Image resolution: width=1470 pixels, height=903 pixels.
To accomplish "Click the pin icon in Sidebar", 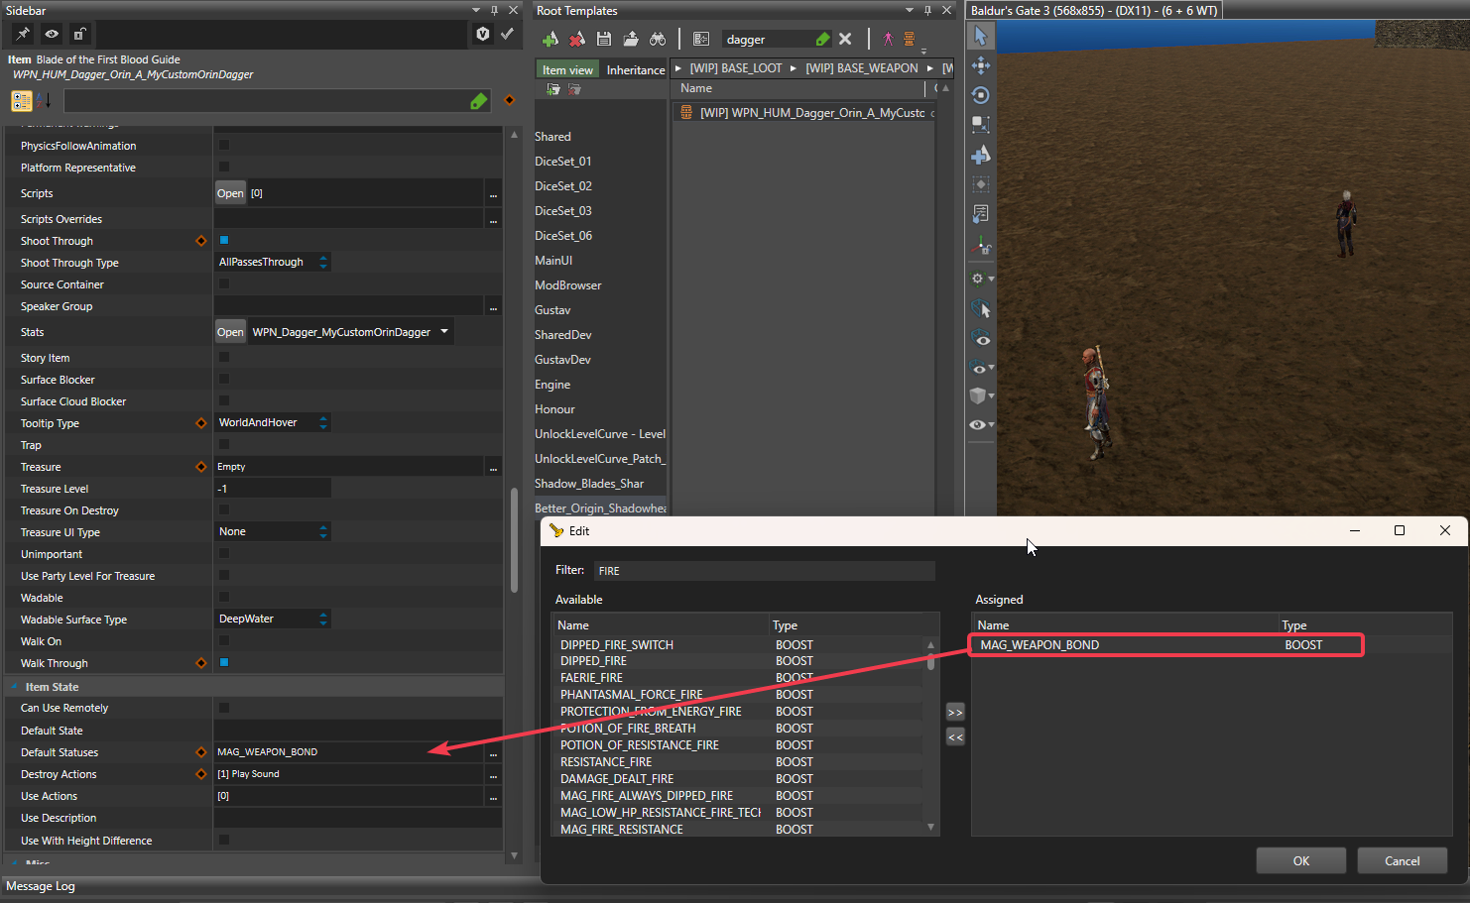I will point(22,34).
